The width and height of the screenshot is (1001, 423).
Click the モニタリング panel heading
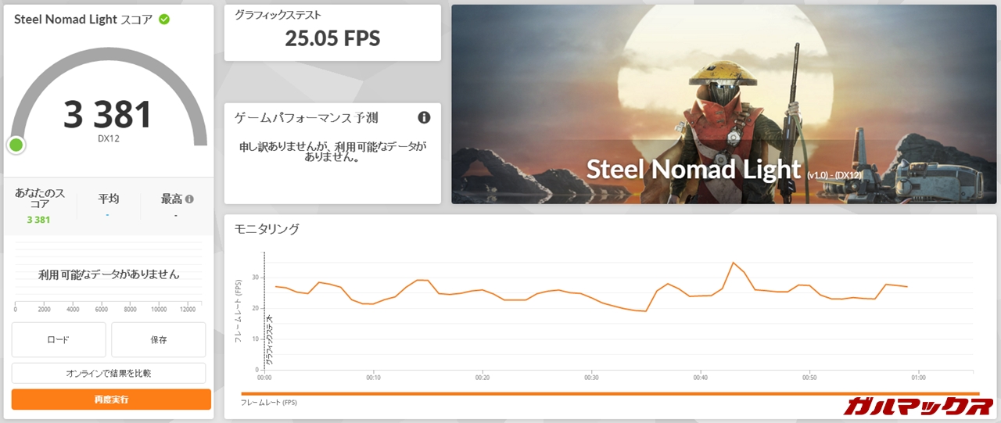(x=267, y=229)
